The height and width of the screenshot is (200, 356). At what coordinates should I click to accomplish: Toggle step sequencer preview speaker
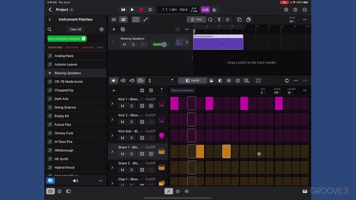[x=113, y=81]
